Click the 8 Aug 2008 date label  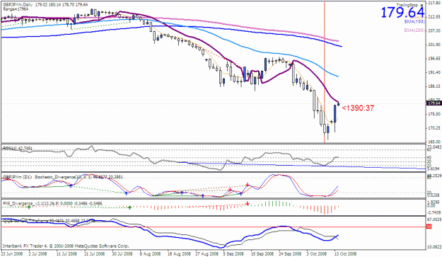pos(150,253)
